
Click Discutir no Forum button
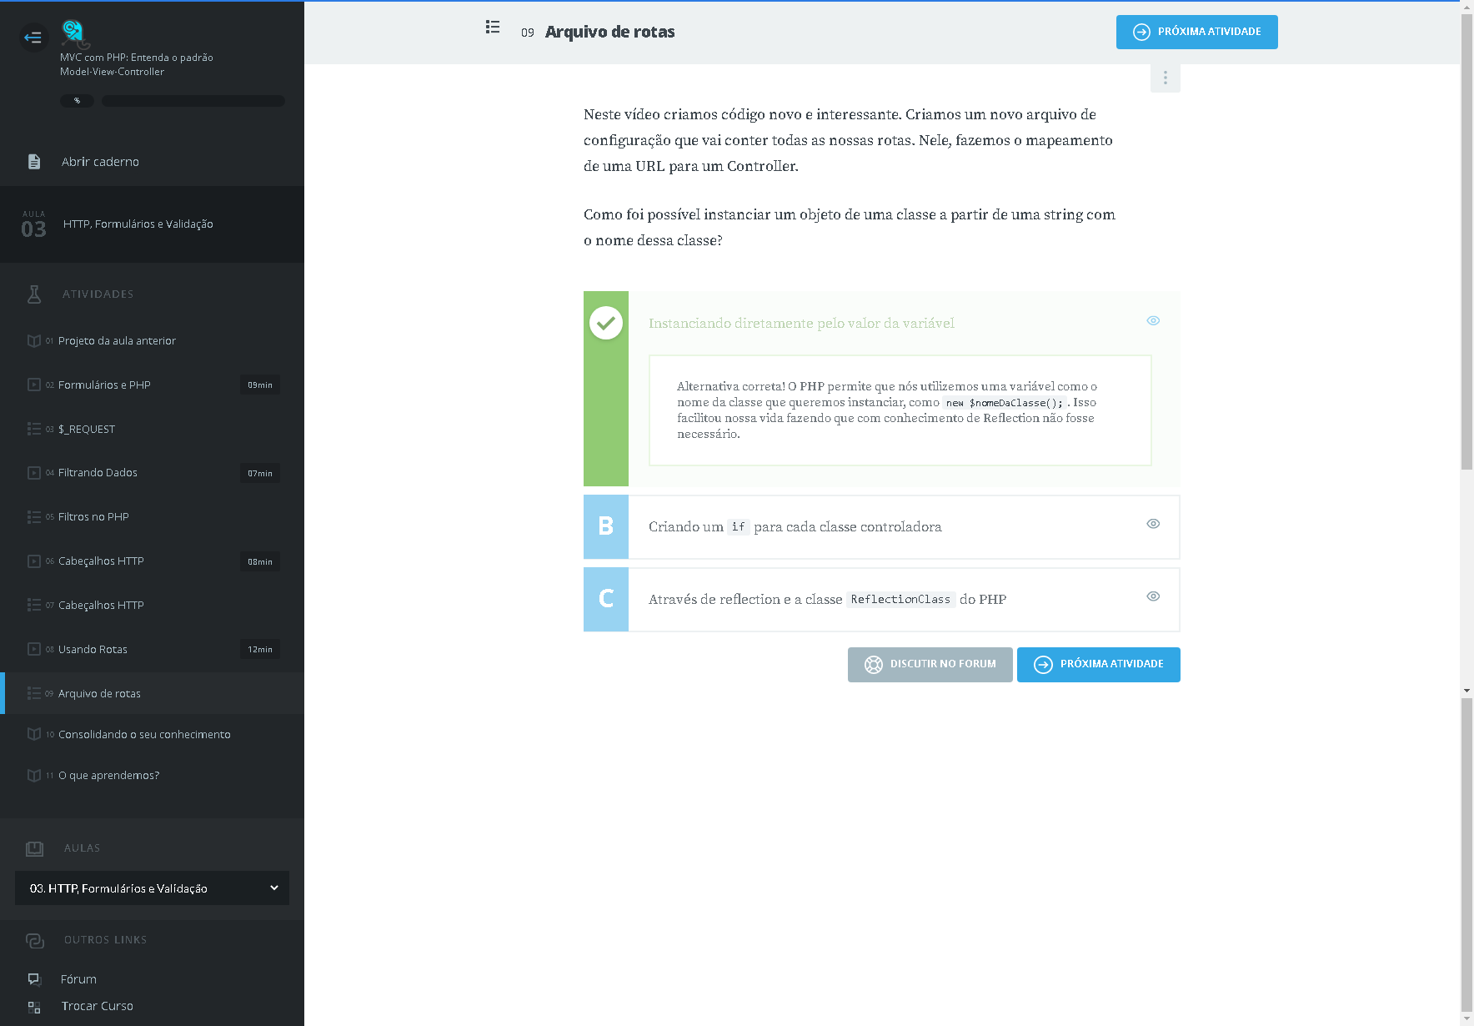point(930,665)
